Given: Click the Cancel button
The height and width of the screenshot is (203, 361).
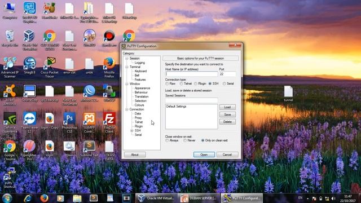Looking at the screenshot, I should [x=227, y=155].
